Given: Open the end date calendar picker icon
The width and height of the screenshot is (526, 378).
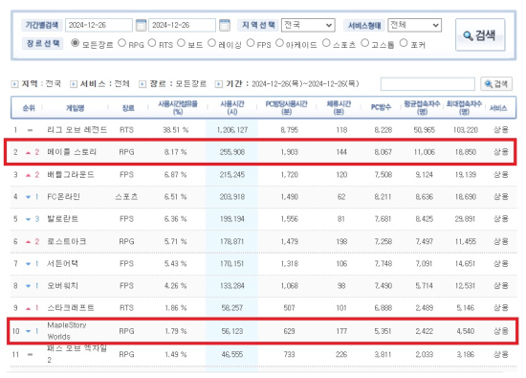Looking at the screenshot, I should coord(225,25).
